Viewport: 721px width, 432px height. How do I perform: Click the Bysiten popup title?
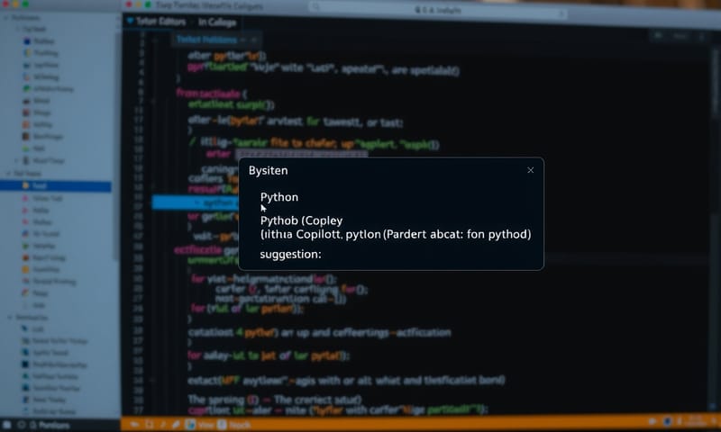pos(268,171)
